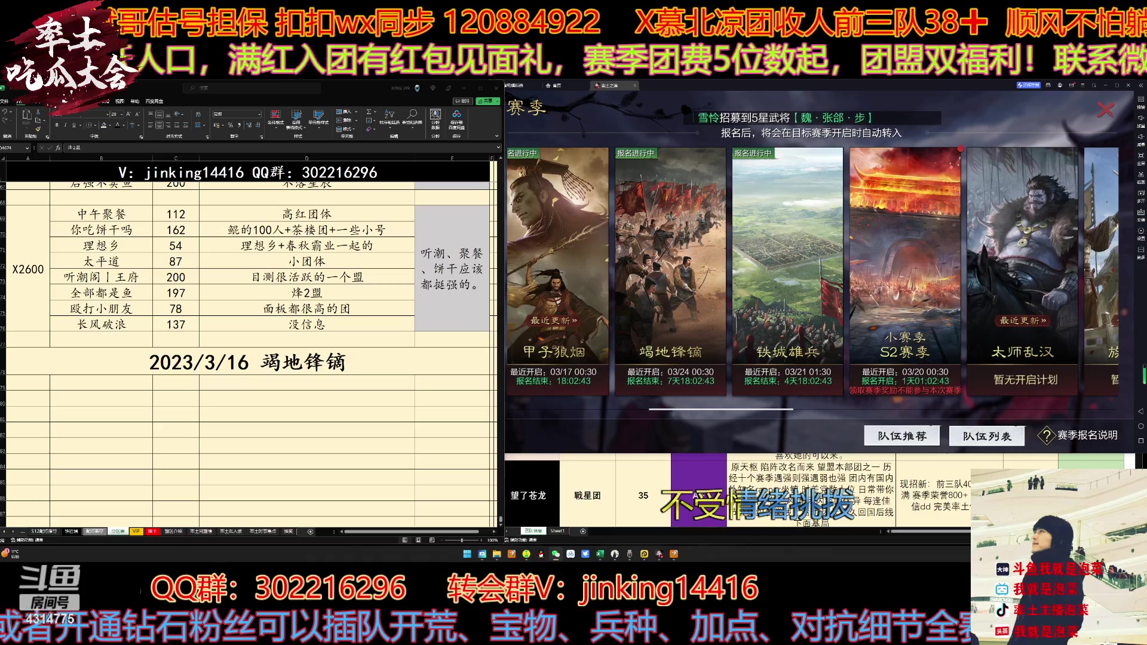Open WeChat from Windows taskbar
This screenshot has width=1147, height=645.
click(556, 554)
